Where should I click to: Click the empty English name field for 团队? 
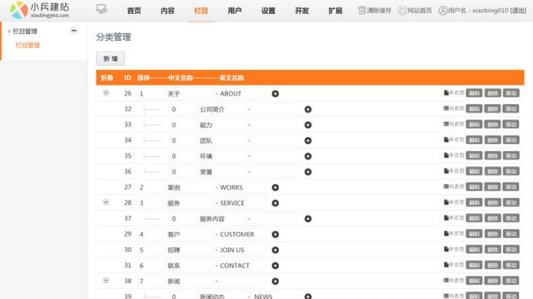tap(275, 140)
